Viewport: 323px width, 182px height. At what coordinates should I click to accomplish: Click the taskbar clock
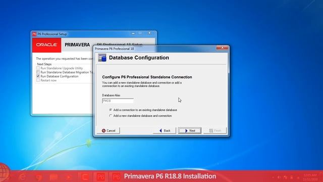(x=310, y=177)
